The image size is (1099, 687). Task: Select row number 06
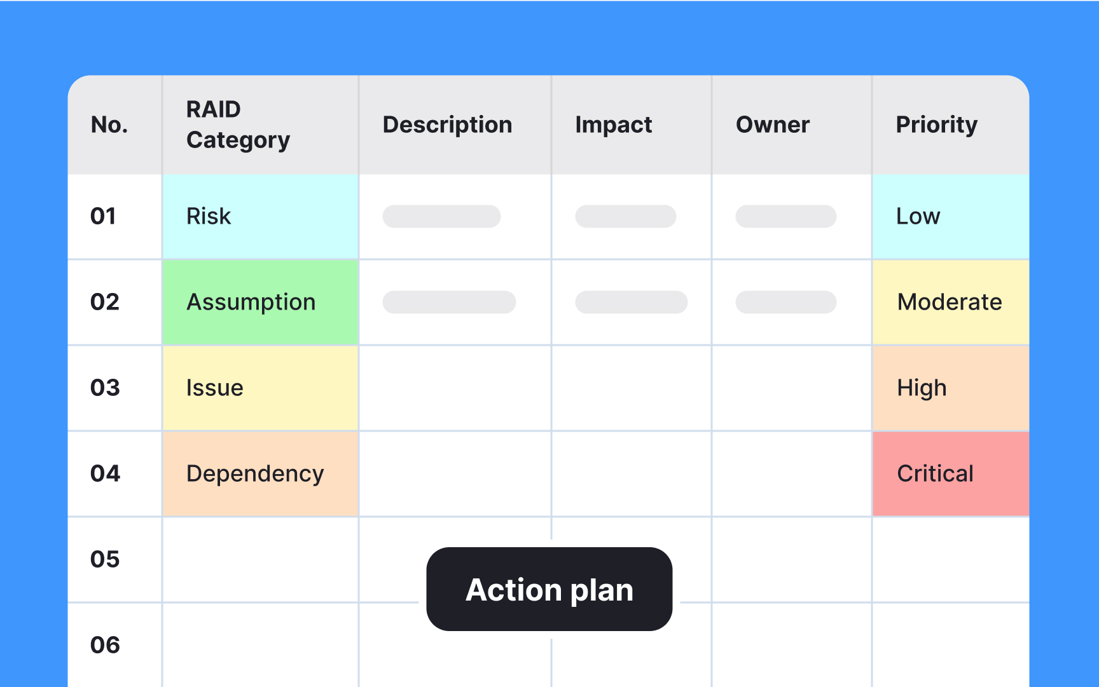[x=105, y=645]
